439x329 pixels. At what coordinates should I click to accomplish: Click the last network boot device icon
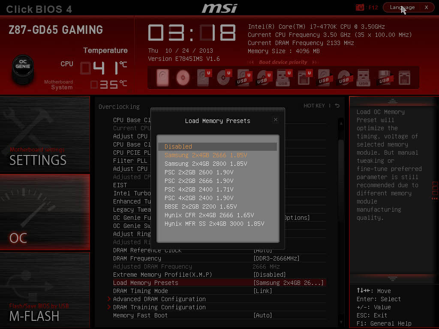click(x=404, y=78)
